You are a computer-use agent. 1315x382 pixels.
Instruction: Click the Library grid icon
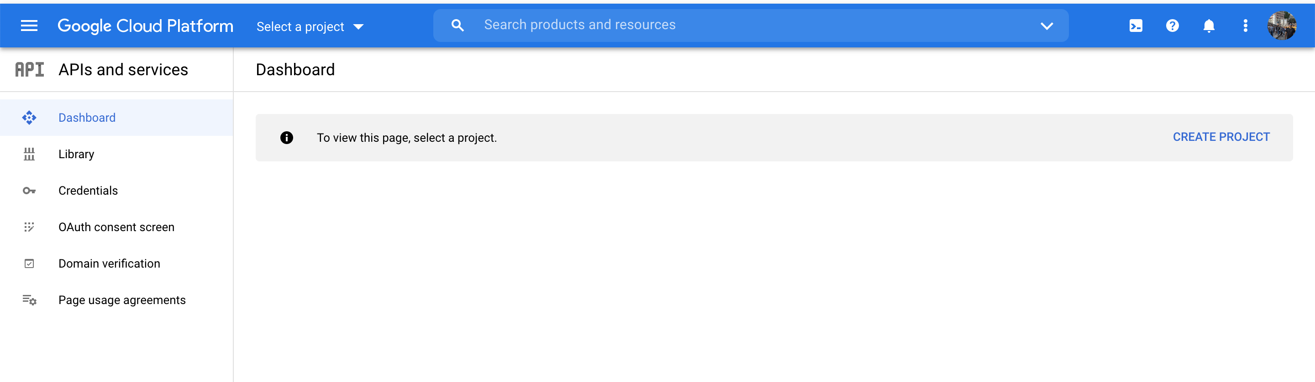click(29, 155)
